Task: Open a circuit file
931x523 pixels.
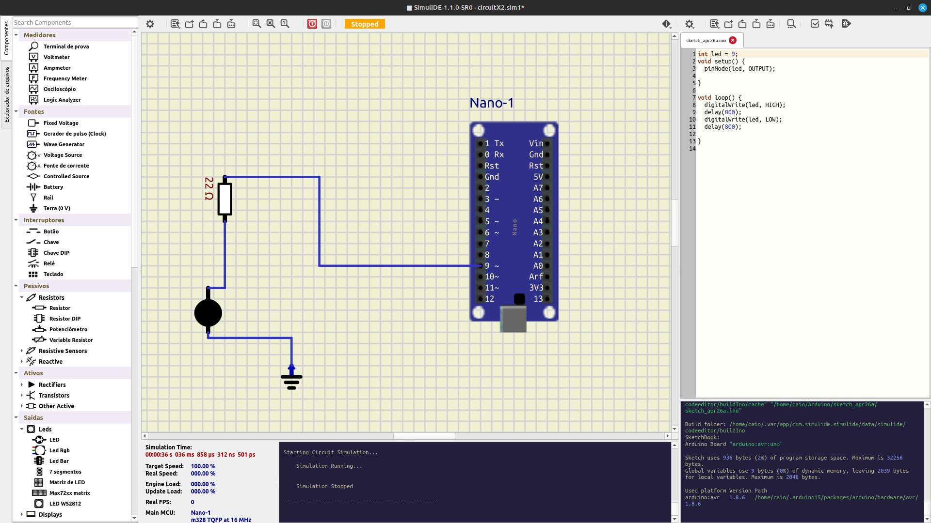Action: click(203, 24)
